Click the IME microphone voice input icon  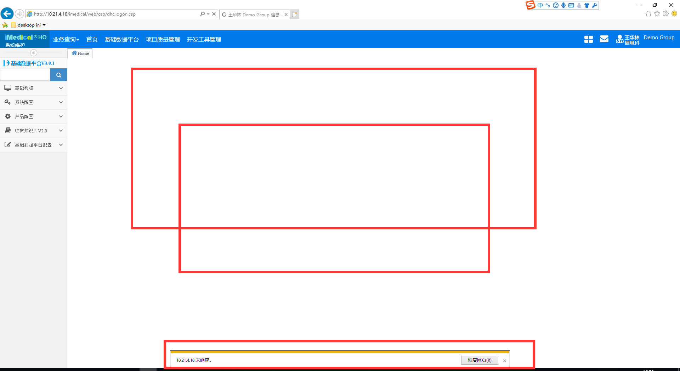(x=563, y=5)
